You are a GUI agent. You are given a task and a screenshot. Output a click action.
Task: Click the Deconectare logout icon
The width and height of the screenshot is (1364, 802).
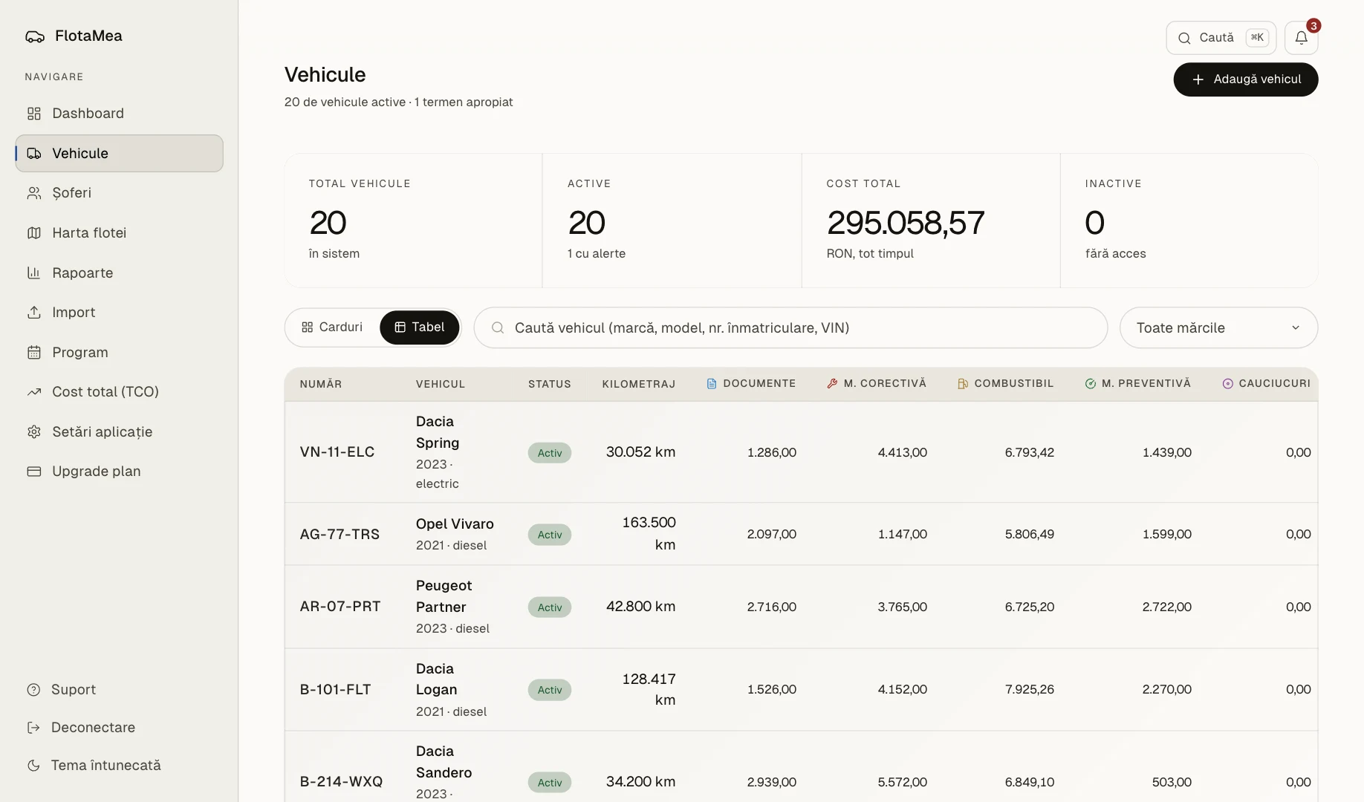click(x=33, y=728)
